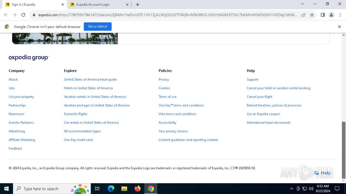Show hidden system tray icons
Screen dimensions: 346x194
point(291,189)
